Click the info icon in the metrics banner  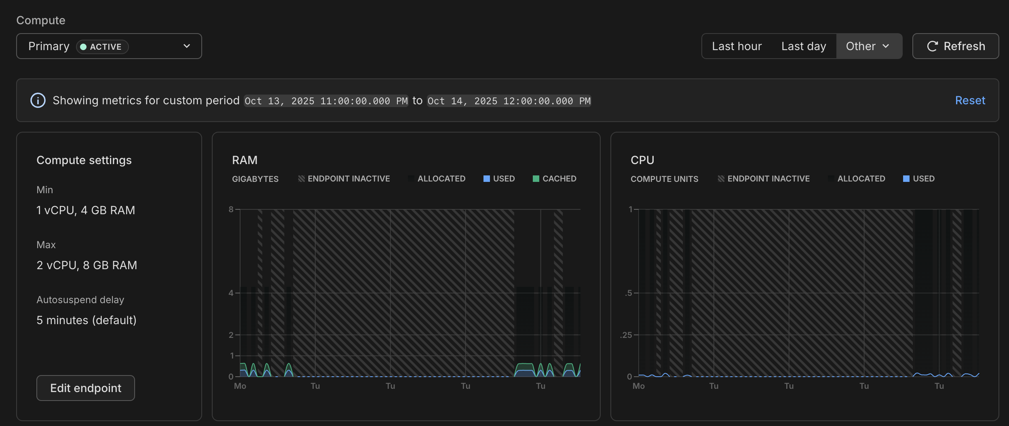tap(38, 100)
